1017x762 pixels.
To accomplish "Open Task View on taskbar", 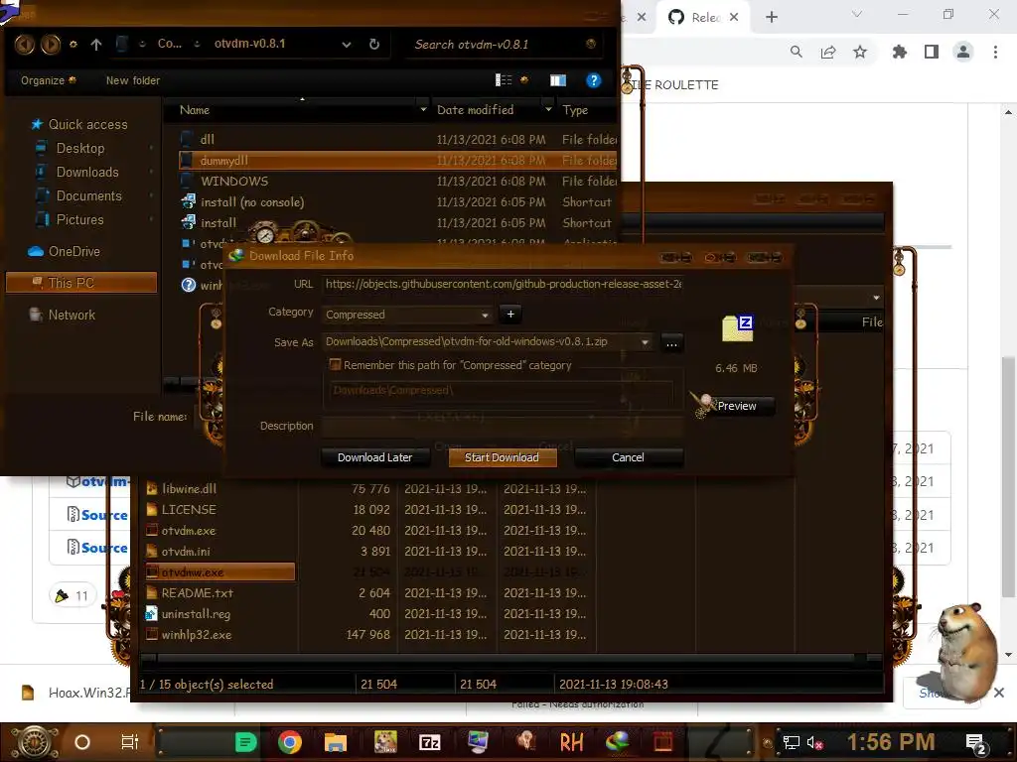I will tap(130, 742).
